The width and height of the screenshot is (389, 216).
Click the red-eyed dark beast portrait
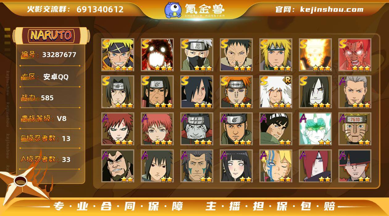coord(157,55)
